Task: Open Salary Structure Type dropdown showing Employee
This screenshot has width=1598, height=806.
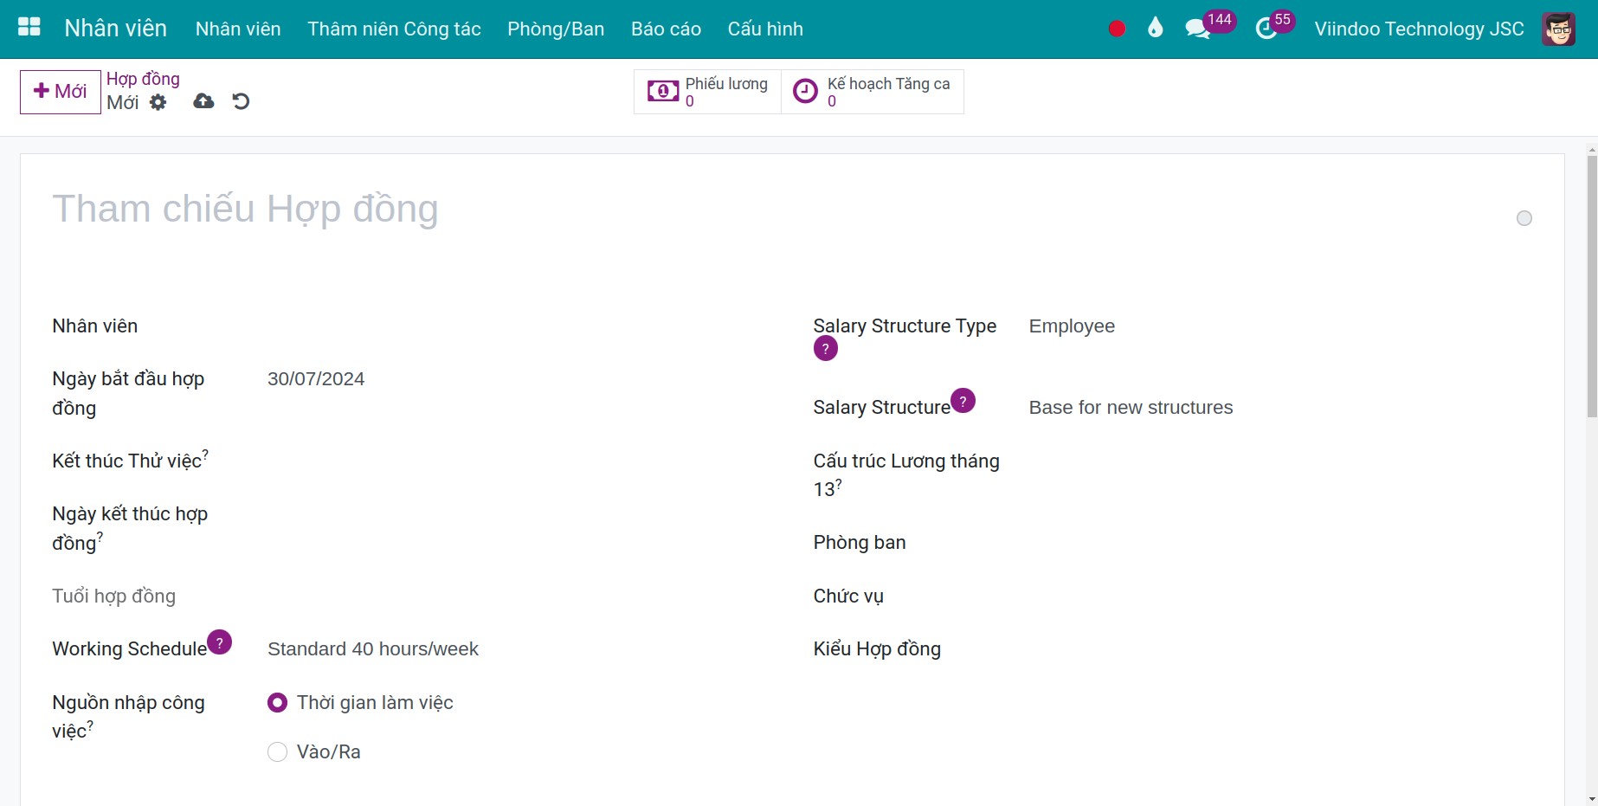Action: point(1280,326)
